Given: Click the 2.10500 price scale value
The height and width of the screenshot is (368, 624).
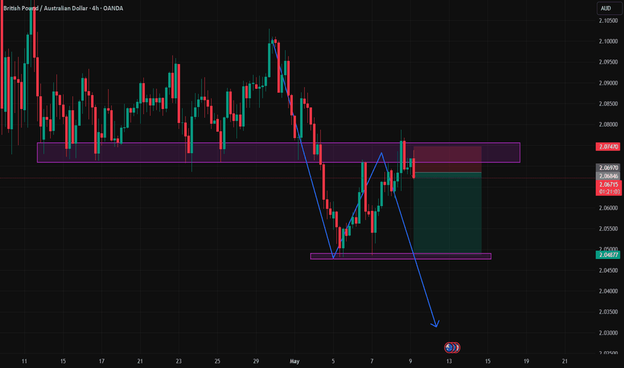Looking at the screenshot, I should tap(609, 21).
